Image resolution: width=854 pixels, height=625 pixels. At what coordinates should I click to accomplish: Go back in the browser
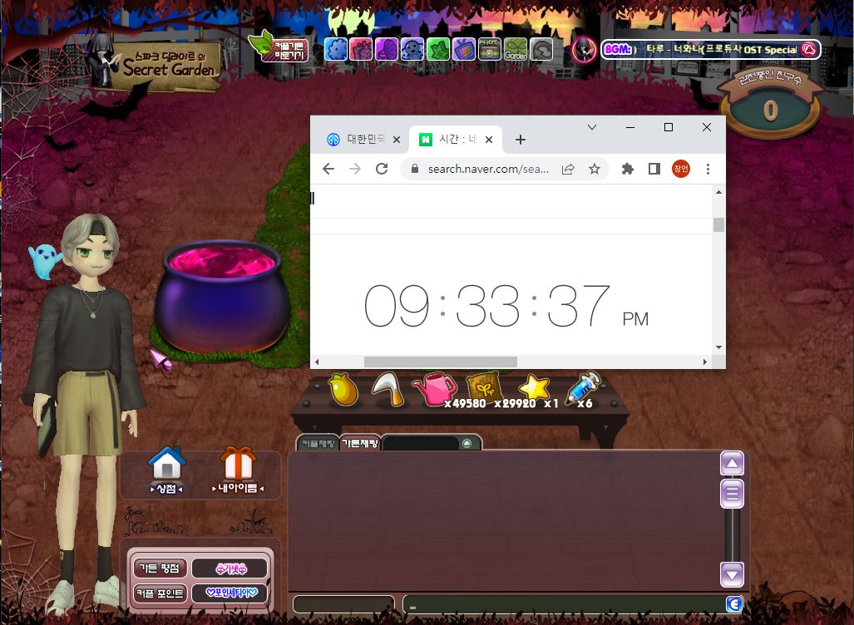pos(328,169)
